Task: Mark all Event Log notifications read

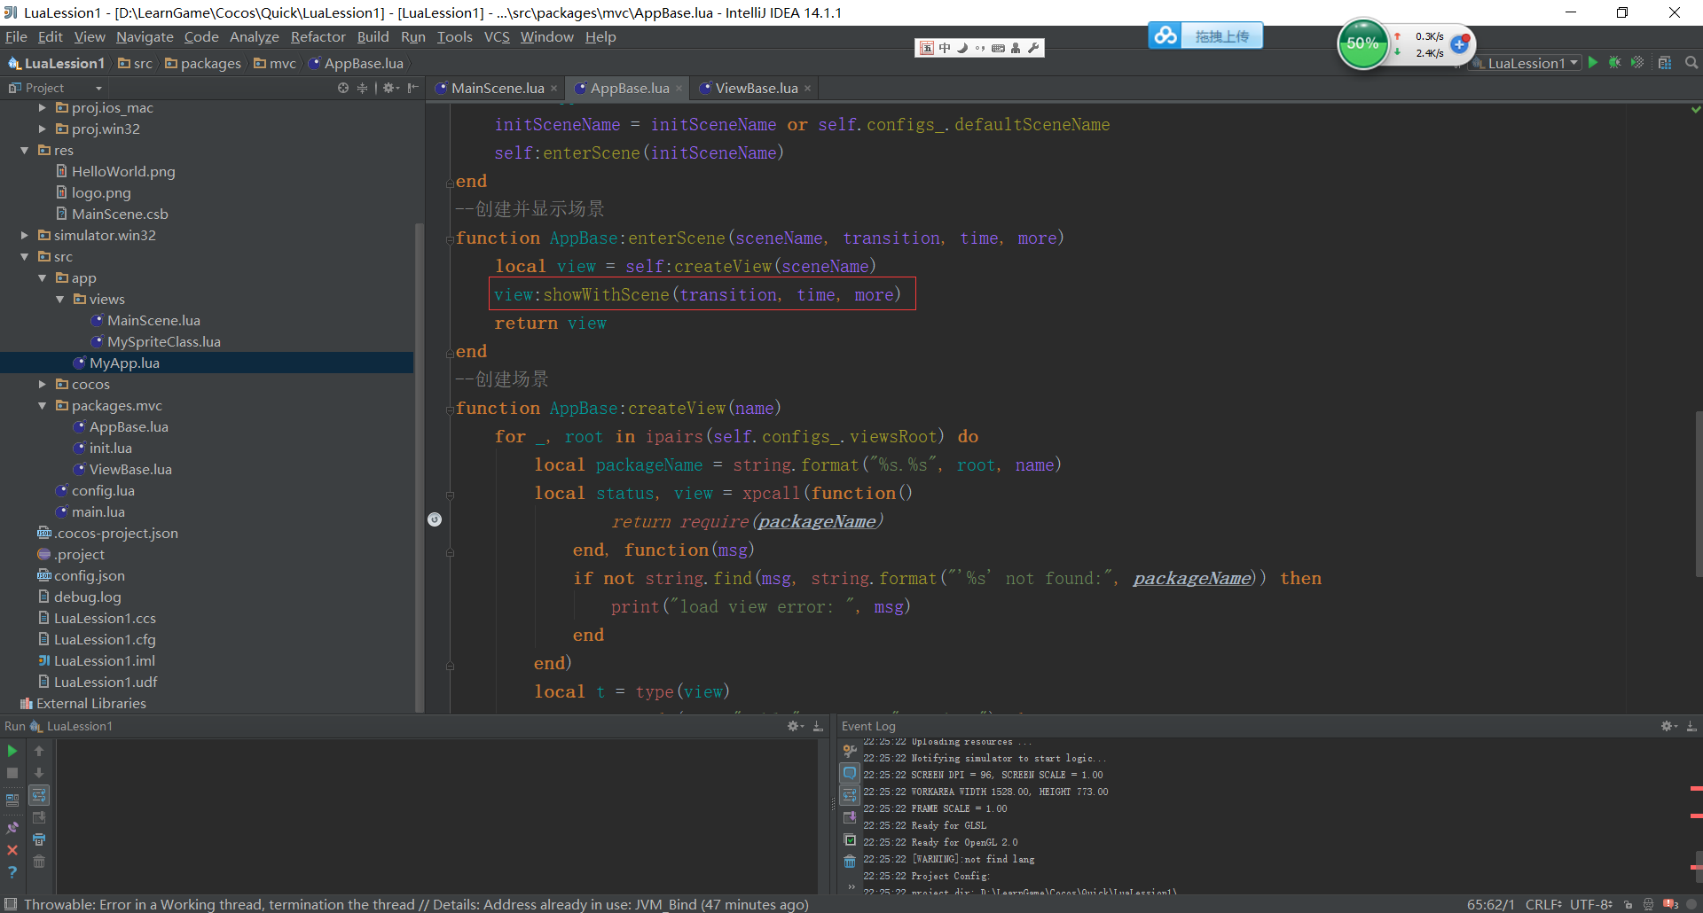Action: point(850,839)
